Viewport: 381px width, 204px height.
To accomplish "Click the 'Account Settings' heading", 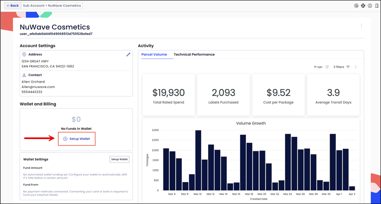I will pyautogui.click(x=38, y=46).
